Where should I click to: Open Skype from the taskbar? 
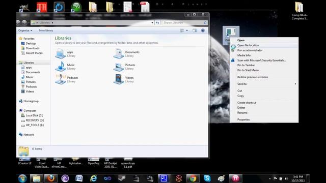[207, 178]
